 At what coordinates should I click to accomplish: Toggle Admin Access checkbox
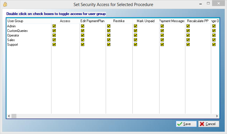(54, 26)
